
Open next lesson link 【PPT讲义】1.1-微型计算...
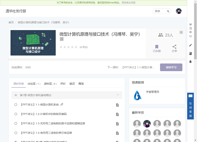(139, 67)
